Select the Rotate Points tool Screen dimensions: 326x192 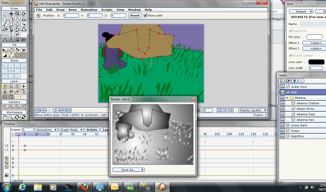click(24, 14)
